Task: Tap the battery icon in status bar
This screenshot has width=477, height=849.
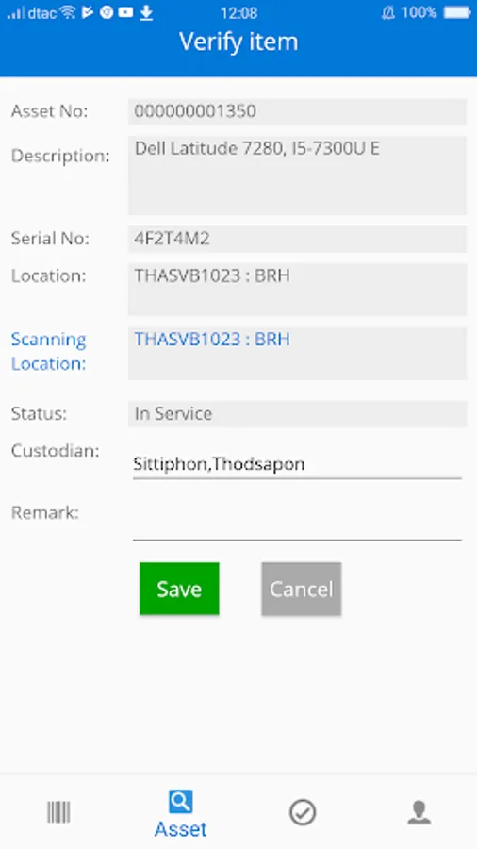Action: pos(457,13)
